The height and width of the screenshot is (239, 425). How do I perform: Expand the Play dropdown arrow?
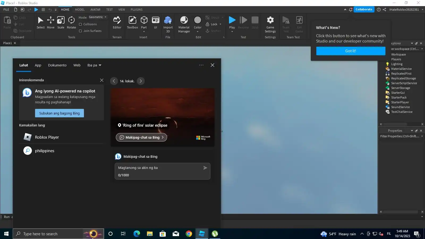click(232, 32)
